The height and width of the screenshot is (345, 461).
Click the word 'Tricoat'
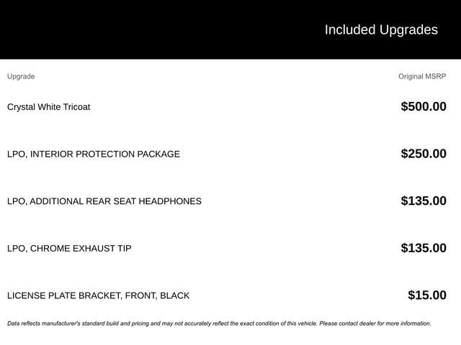[74, 107]
